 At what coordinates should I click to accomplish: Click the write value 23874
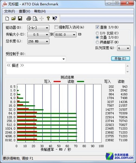point(110,113)
